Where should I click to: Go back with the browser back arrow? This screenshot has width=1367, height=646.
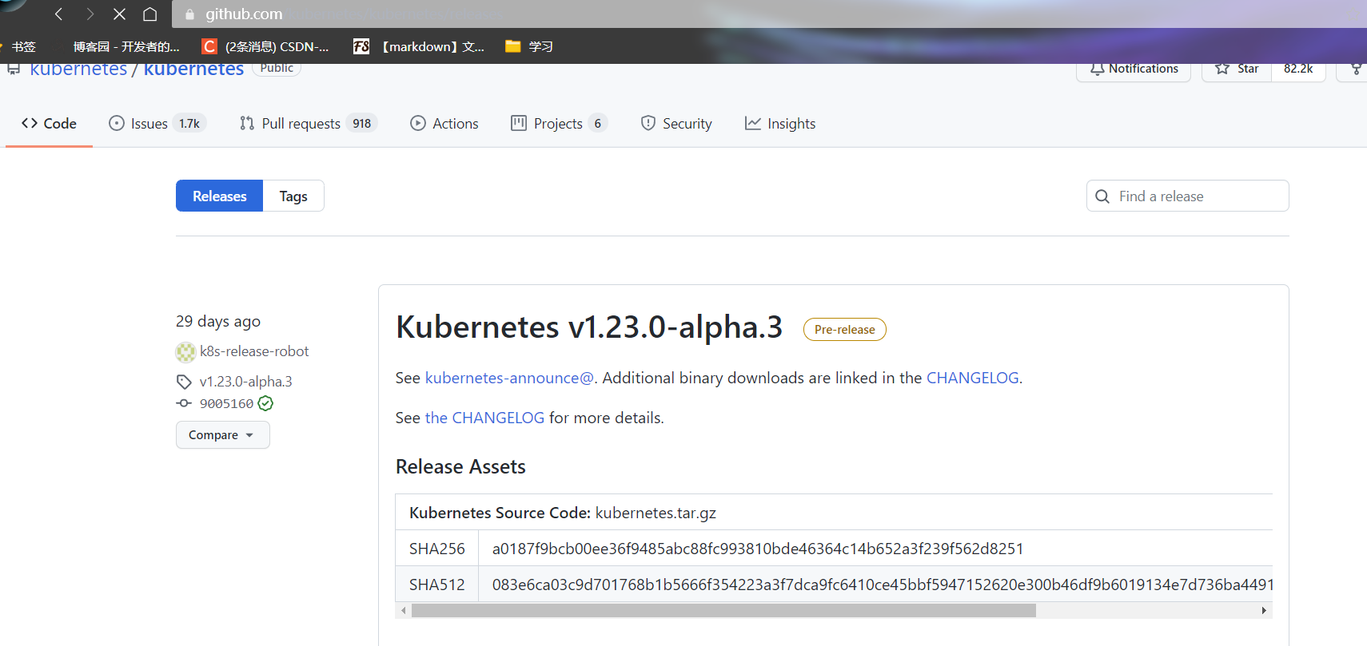58,14
